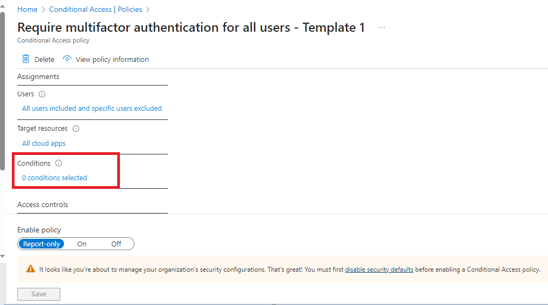Click the orange warning triangle icon
548x305 pixels.
[30, 269]
